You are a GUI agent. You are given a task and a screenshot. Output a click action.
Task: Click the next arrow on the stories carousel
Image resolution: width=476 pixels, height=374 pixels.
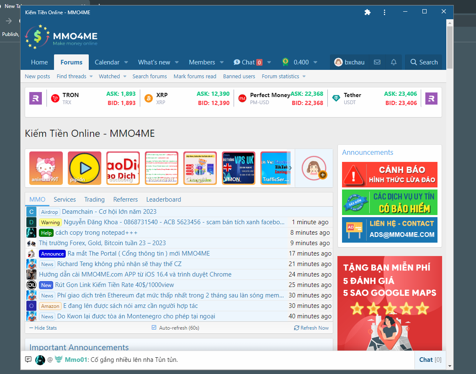pos(291,168)
